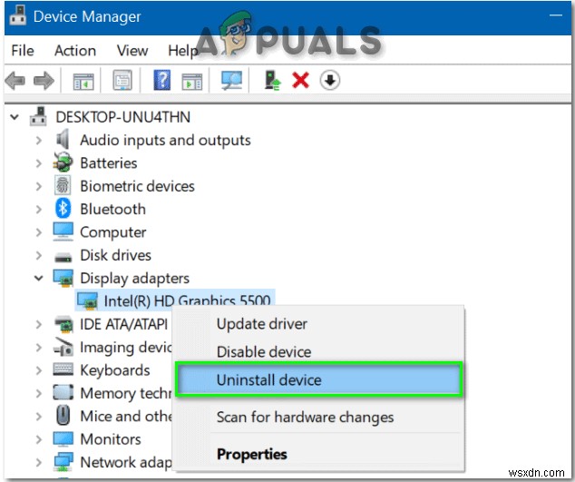Screen dimensions: 575x482
Task: Click the Monitors category icon
Action: coord(63,438)
